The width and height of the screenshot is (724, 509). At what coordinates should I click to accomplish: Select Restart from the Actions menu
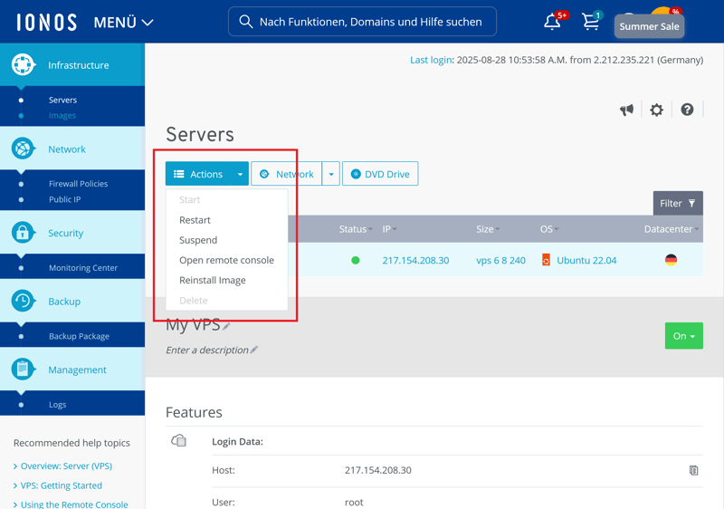click(x=195, y=220)
